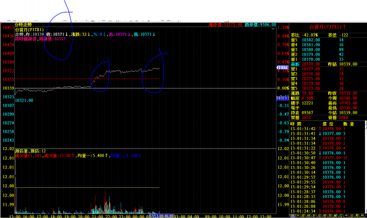Screen dimensions: 367x218
Task: Switch to the 月 monthly tab
Action: click(x=362, y=215)
